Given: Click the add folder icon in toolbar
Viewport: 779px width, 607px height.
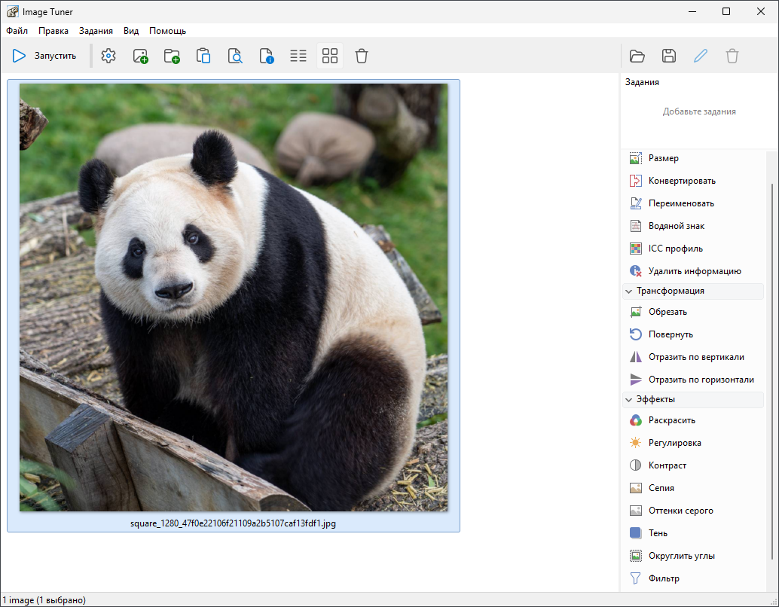Looking at the screenshot, I should tap(172, 56).
